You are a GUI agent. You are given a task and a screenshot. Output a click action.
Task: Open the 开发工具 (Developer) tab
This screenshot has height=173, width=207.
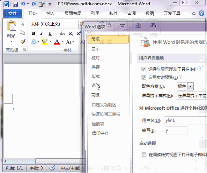click(172, 14)
